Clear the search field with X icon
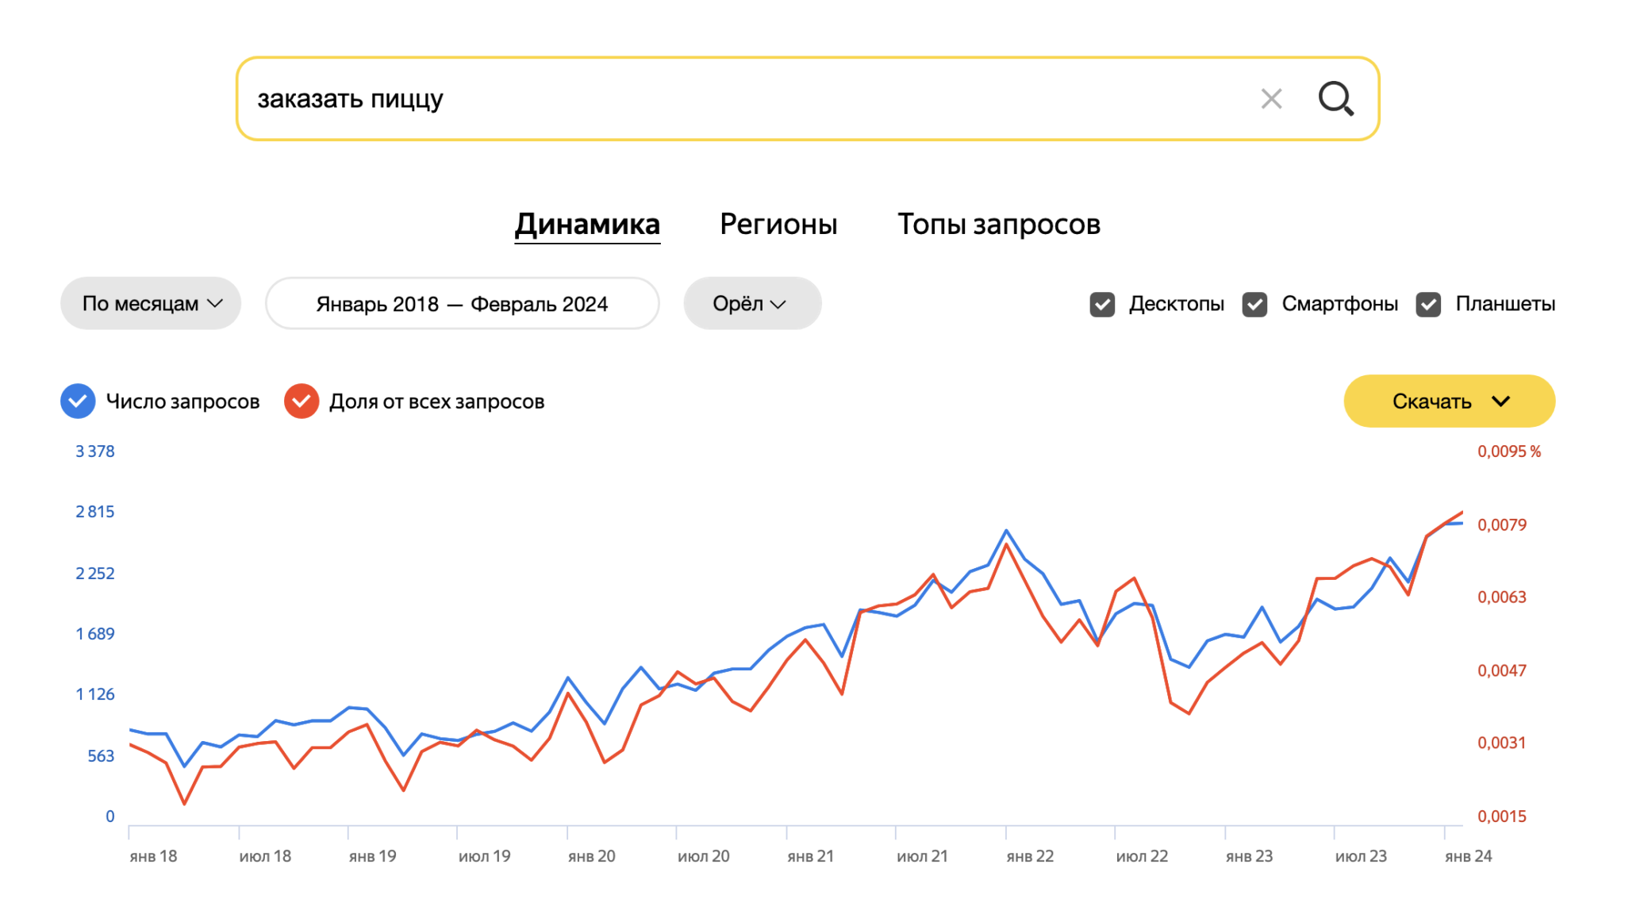This screenshot has height=914, width=1625. 1271,99
